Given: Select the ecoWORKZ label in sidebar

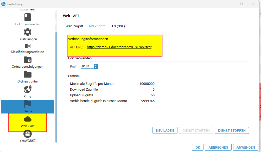Looking at the screenshot, I should point(28,141).
